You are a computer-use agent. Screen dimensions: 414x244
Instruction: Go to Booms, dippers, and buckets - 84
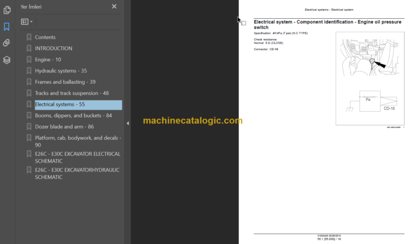73,116
